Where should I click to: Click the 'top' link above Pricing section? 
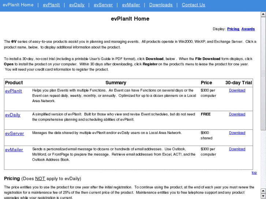coord(254,173)
